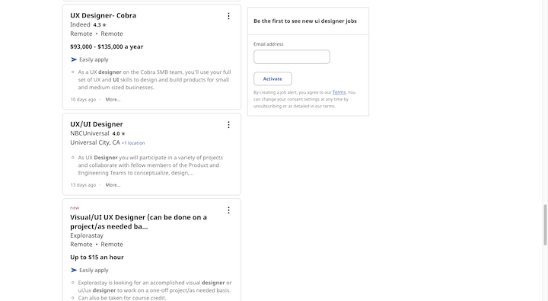Expand More... on the Cobra job card

(113, 100)
